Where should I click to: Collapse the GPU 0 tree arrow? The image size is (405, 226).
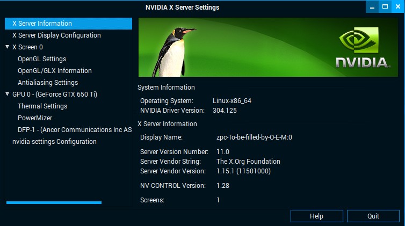click(7, 94)
